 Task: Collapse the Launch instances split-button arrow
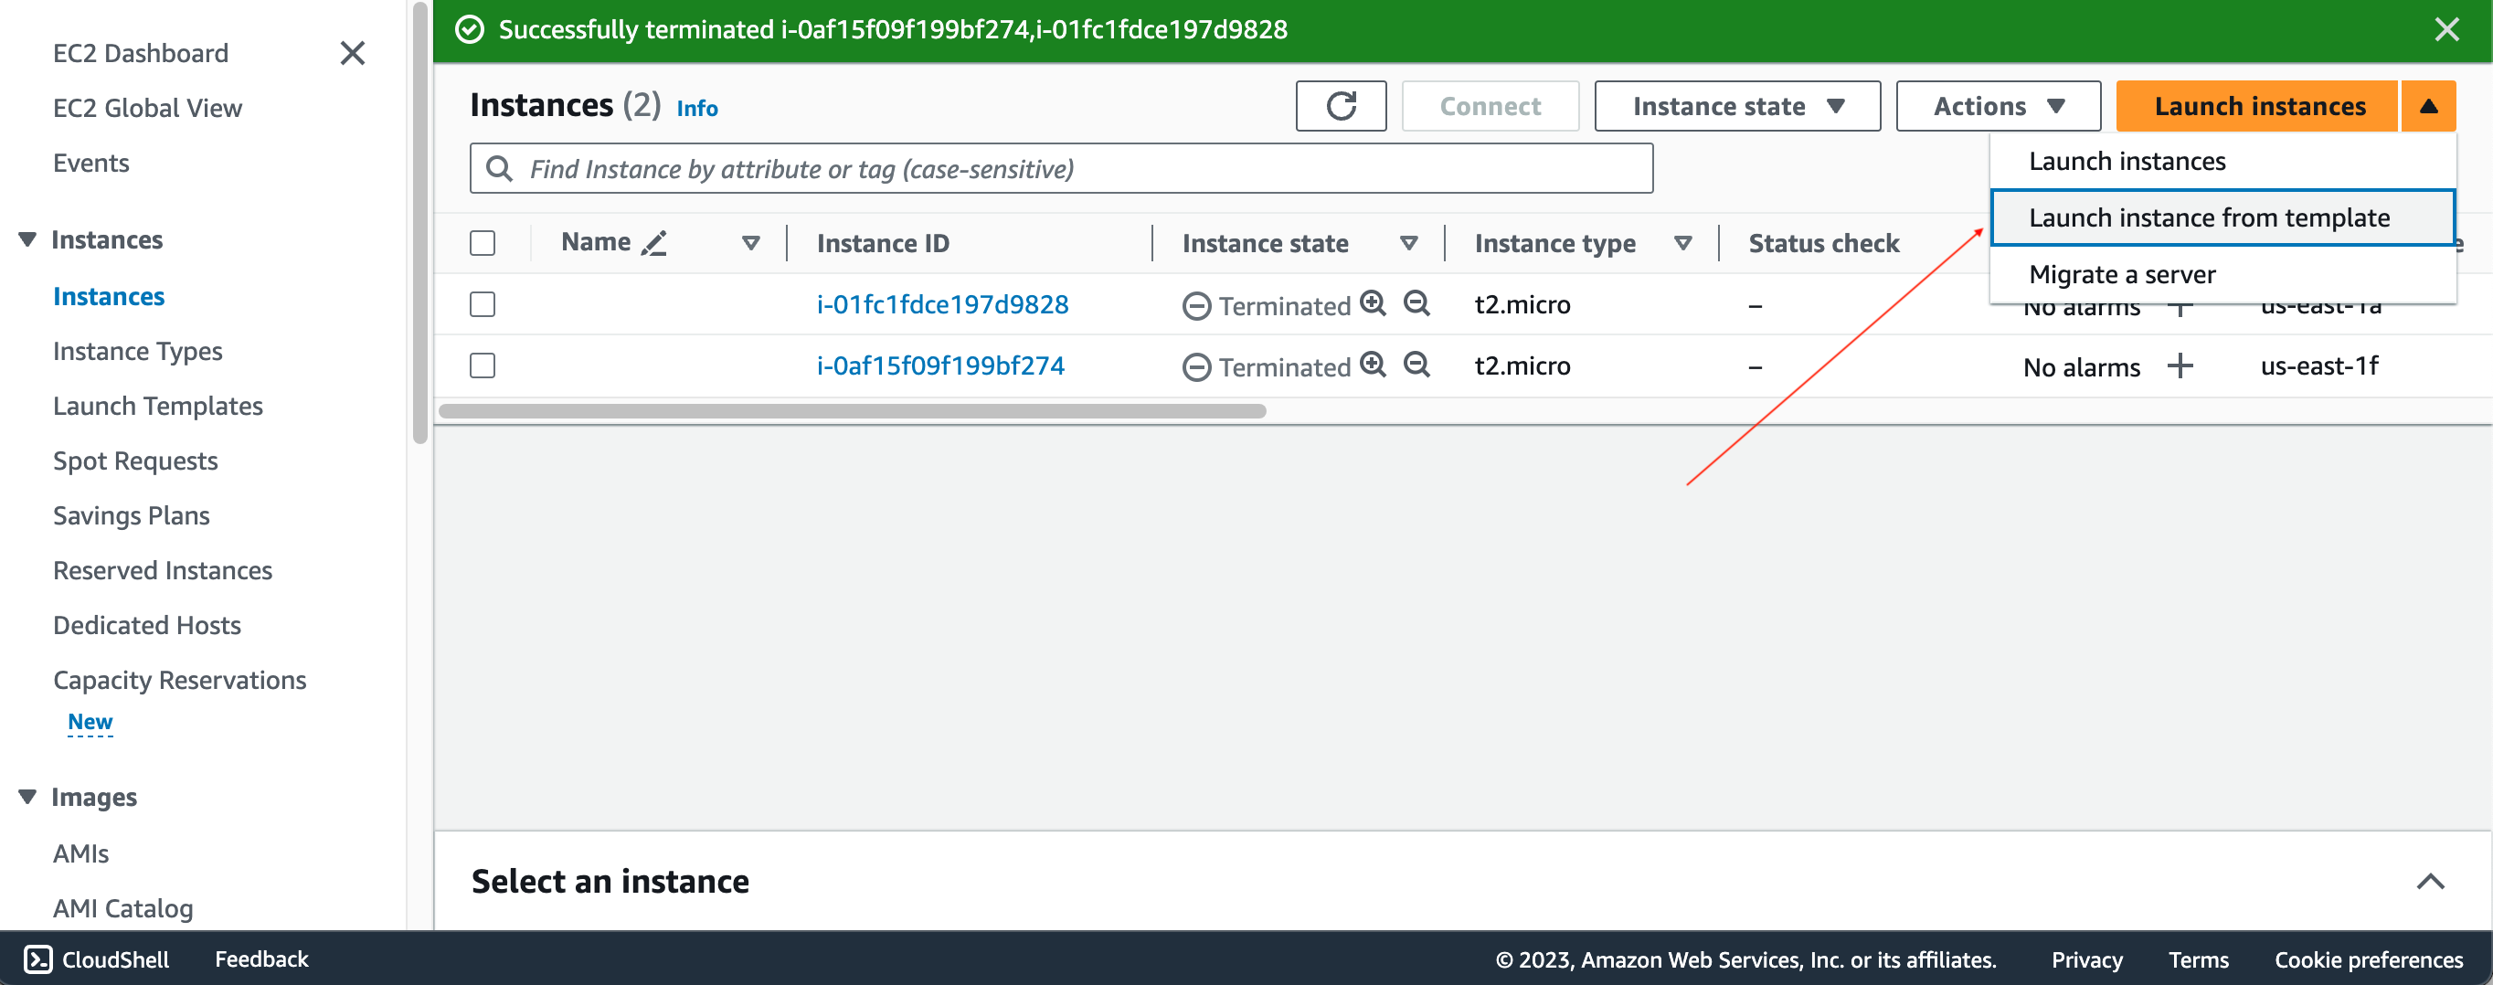coord(2428,105)
